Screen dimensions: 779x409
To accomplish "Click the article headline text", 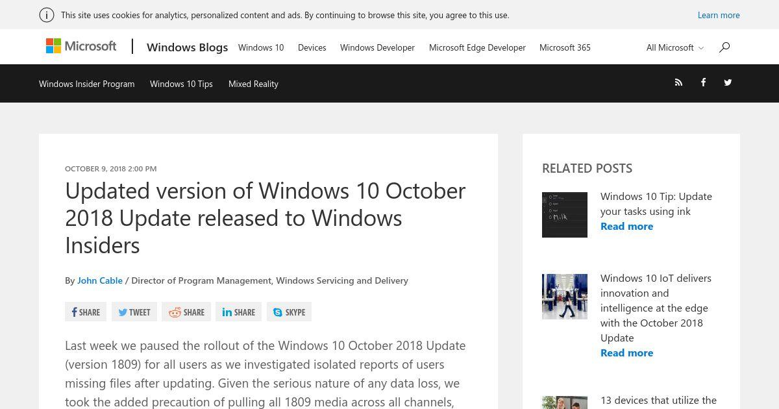I will [x=266, y=217].
